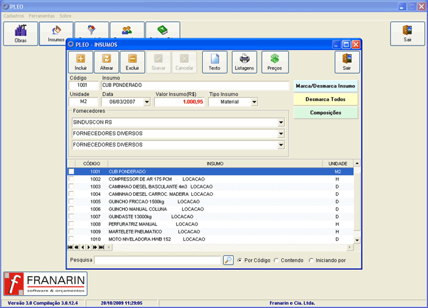Check the box for row 1003
The width and height of the screenshot is (428, 308).
72,187
